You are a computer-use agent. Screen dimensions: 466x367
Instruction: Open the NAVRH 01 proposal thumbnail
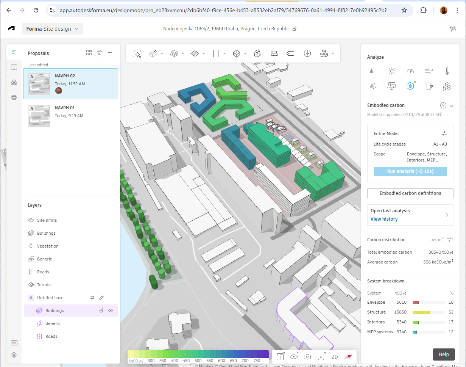pos(39,116)
